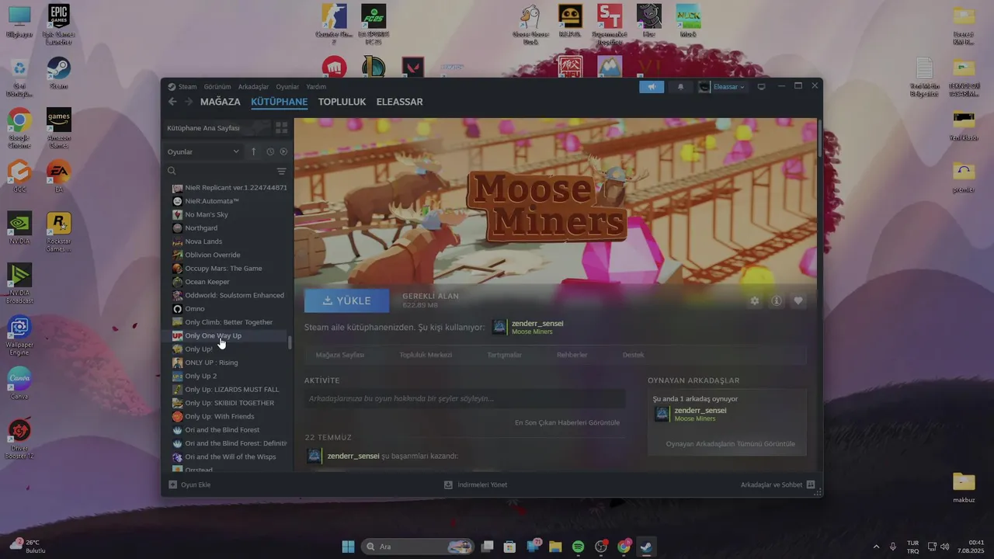
Task: Select Occupy Mars: The Game
Action: click(224, 269)
